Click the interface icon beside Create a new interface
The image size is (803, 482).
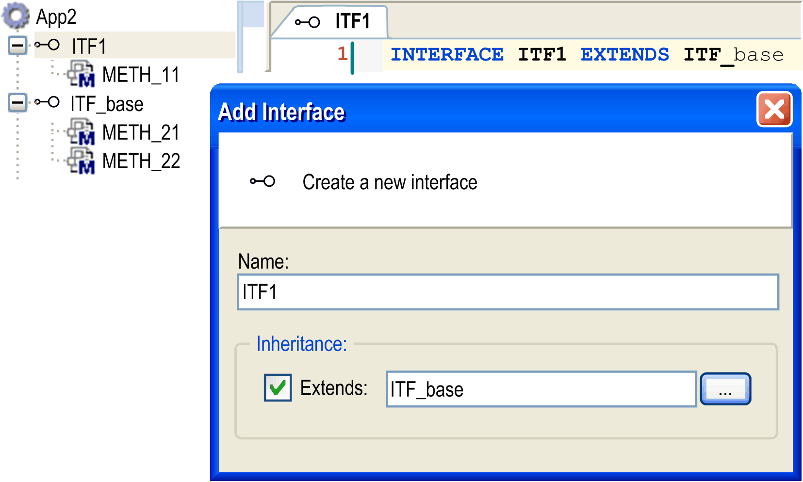(x=262, y=181)
